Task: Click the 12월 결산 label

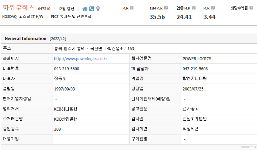Action: tap(66, 9)
